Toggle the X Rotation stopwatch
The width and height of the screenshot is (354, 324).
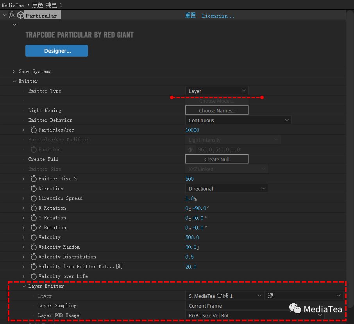(34, 208)
